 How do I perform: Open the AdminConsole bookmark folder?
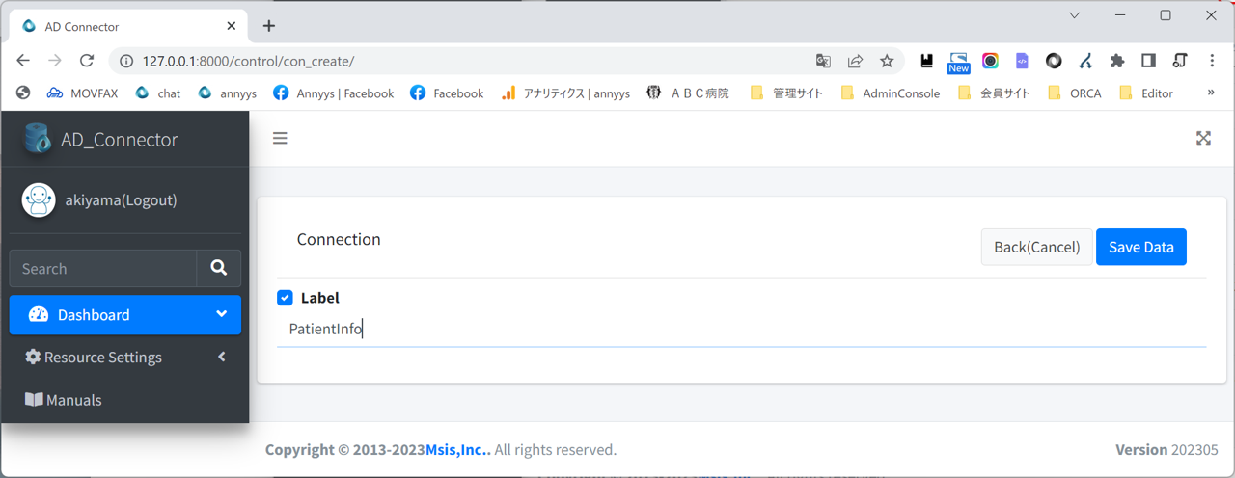point(890,93)
